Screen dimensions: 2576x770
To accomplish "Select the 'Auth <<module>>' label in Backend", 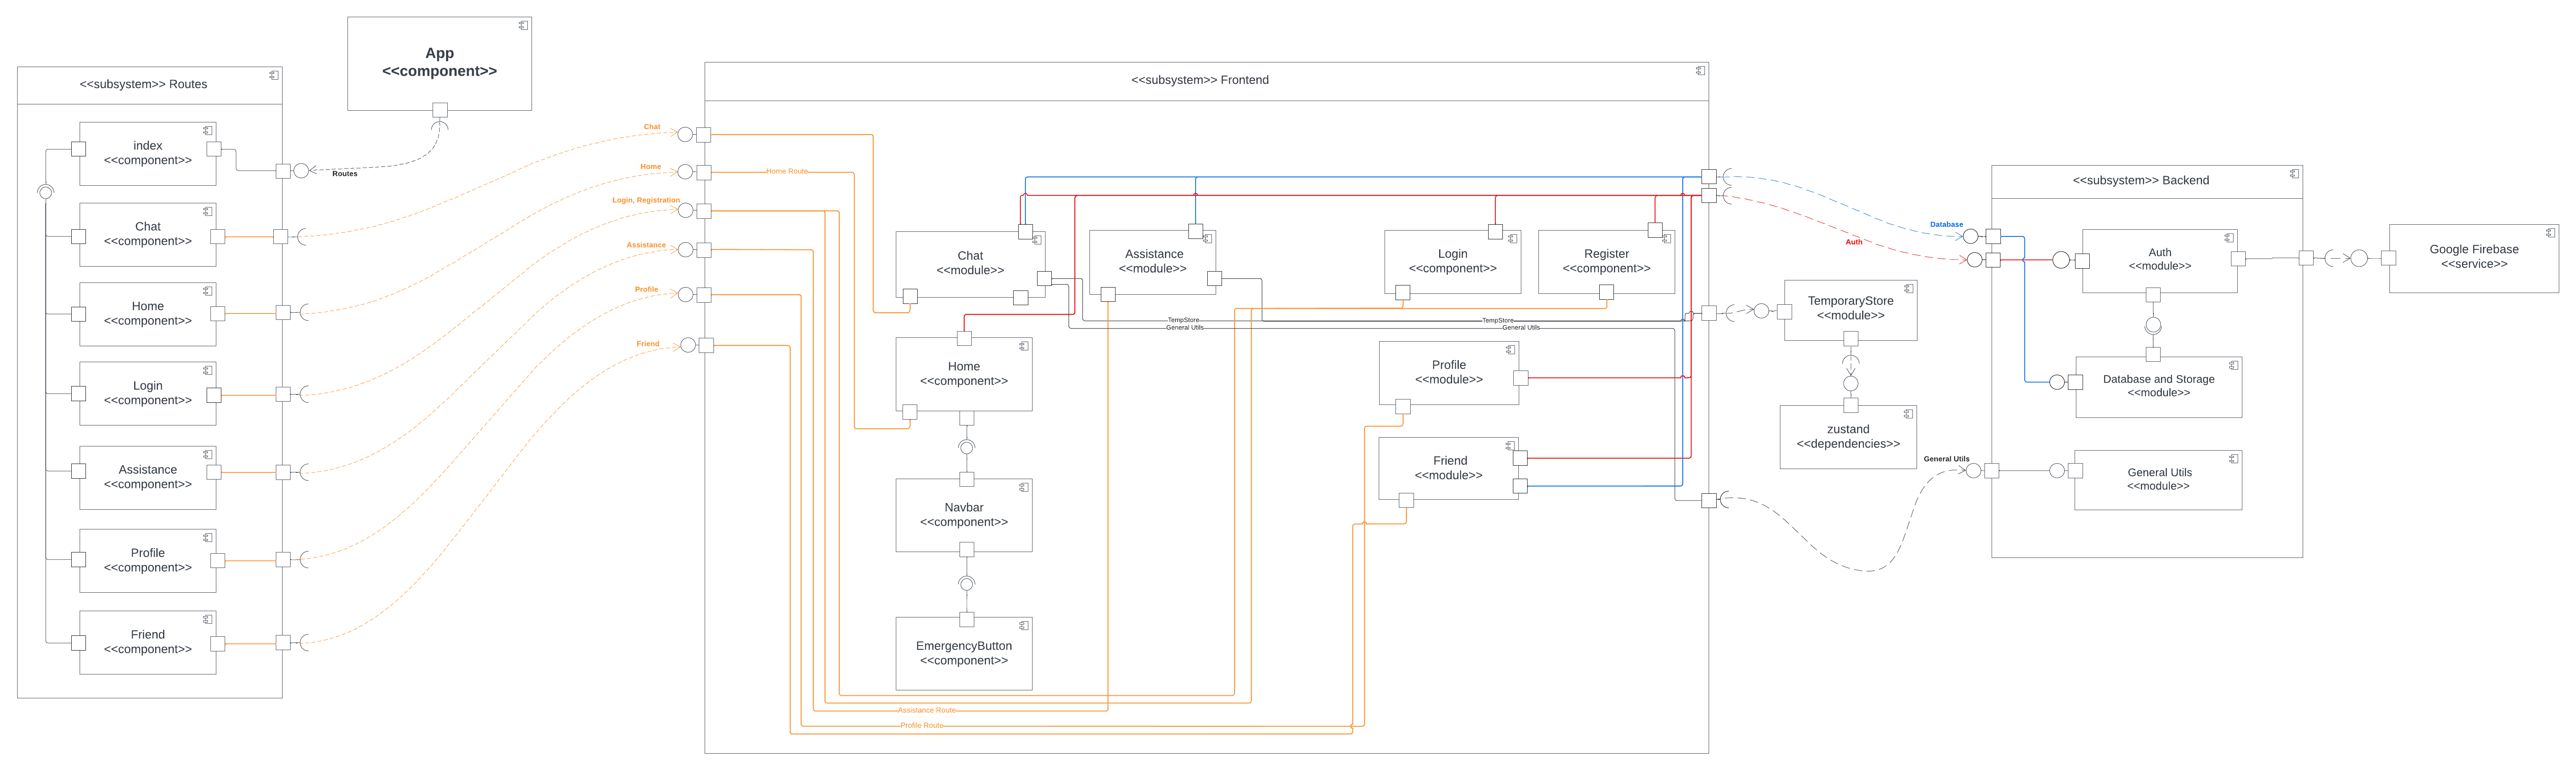I will tap(2160, 259).
